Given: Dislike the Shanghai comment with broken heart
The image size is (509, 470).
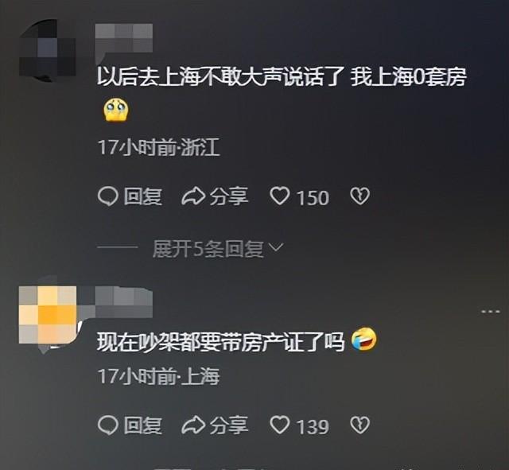Looking at the screenshot, I should click(359, 425).
